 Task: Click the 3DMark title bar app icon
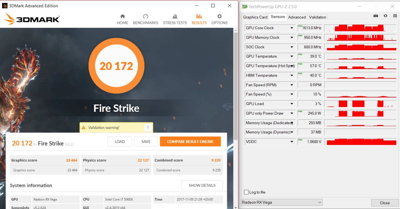click(5, 6)
